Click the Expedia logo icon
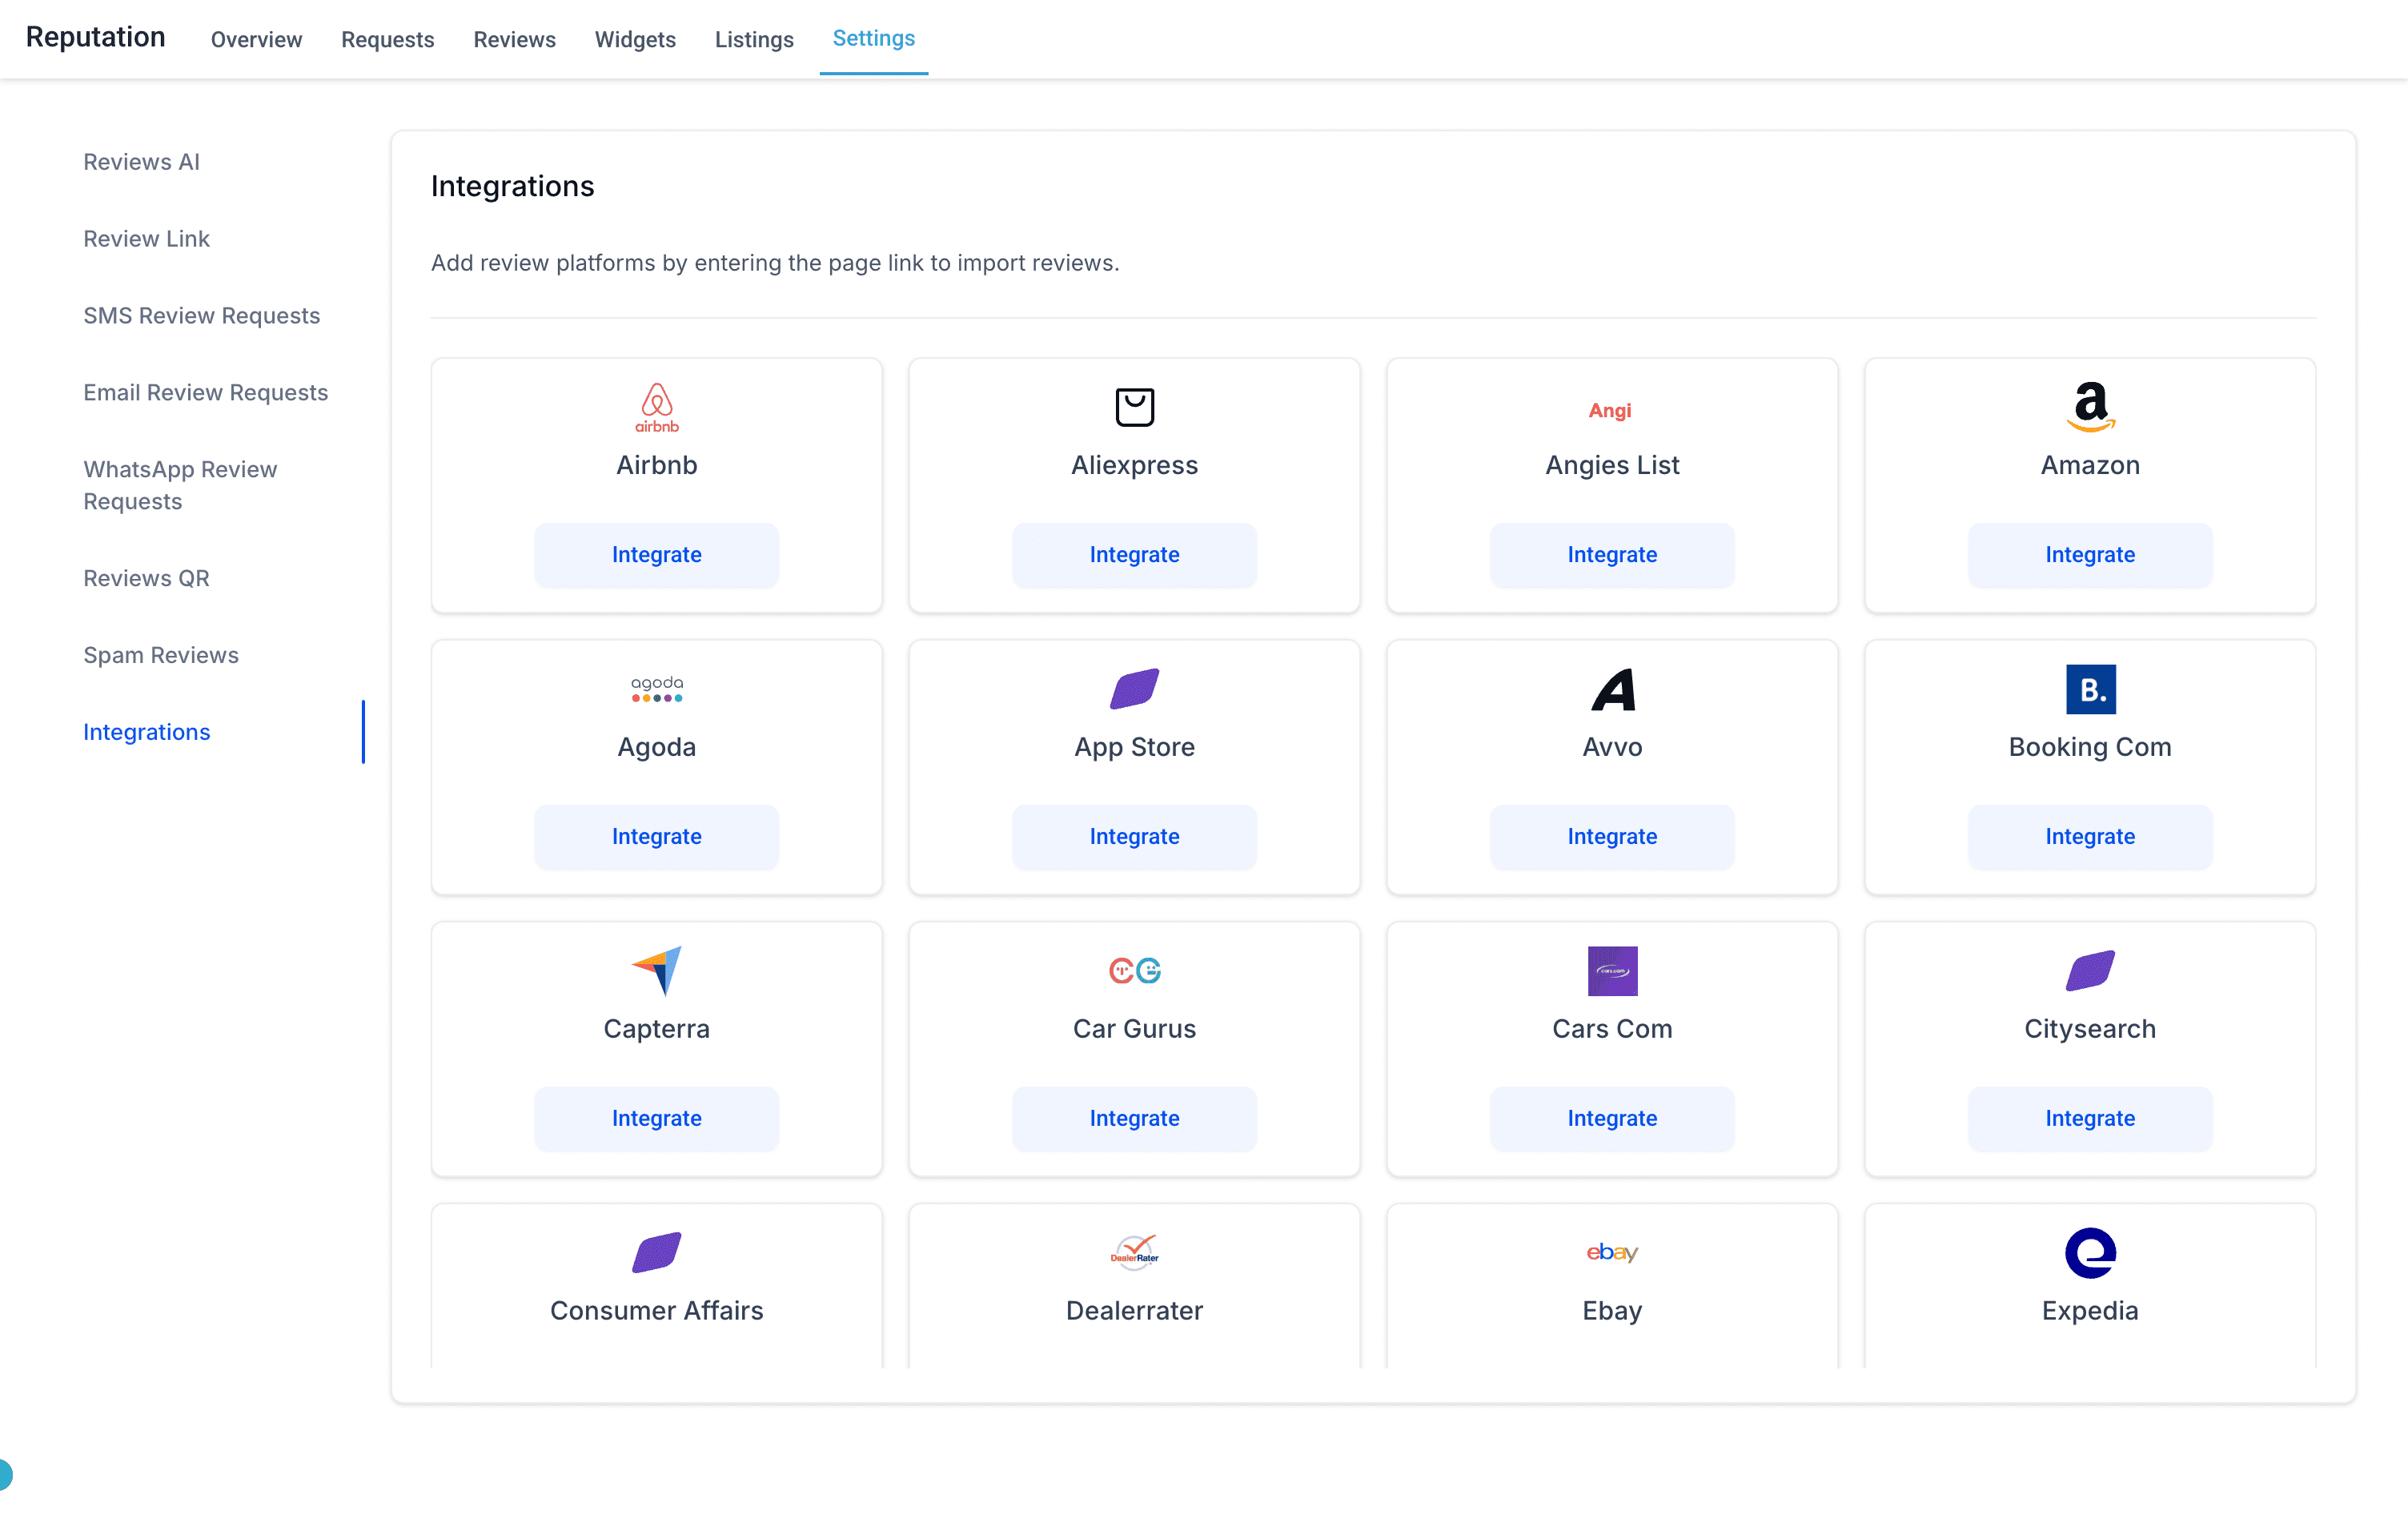 2090,1252
